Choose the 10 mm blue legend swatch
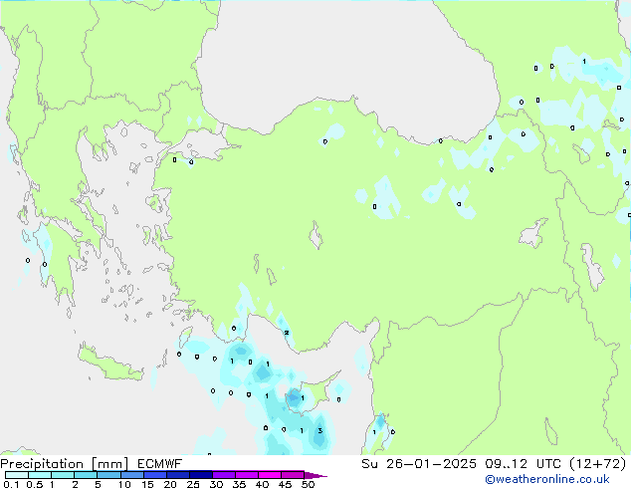Viewport: 631px width, 488px height. point(131,475)
